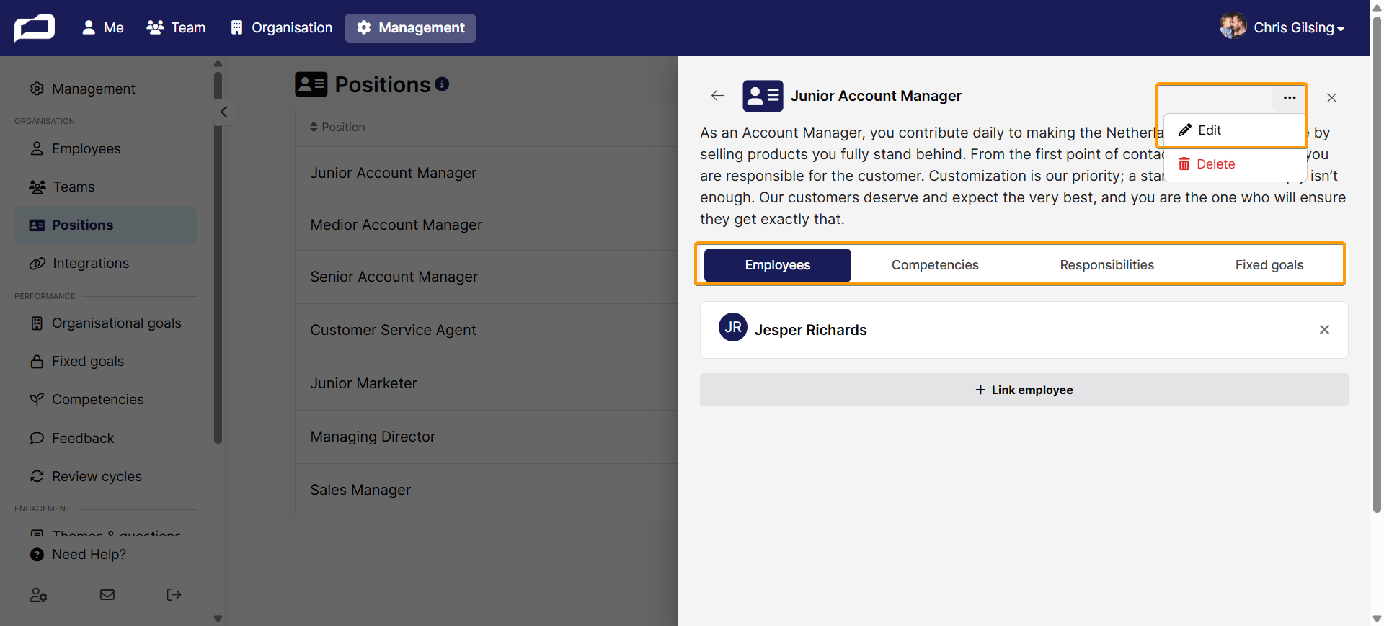The height and width of the screenshot is (626, 1384).
Task: Click the Need Help? link
Action: pos(78,554)
